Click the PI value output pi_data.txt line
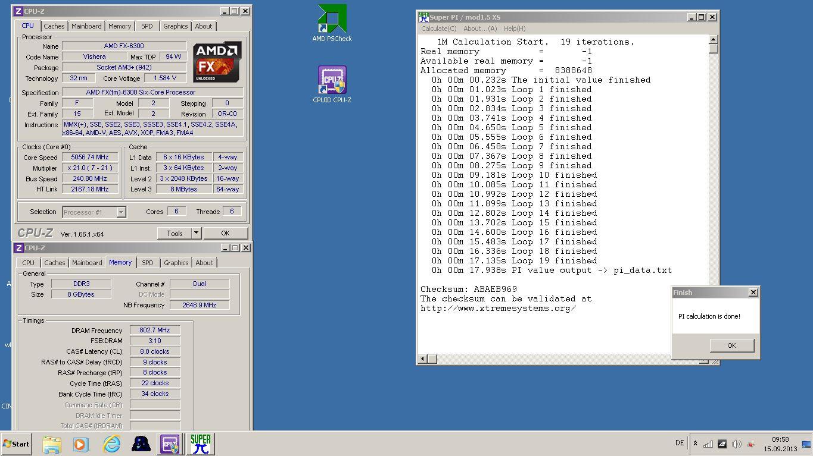This screenshot has height=456, width=813. point(552,270)
